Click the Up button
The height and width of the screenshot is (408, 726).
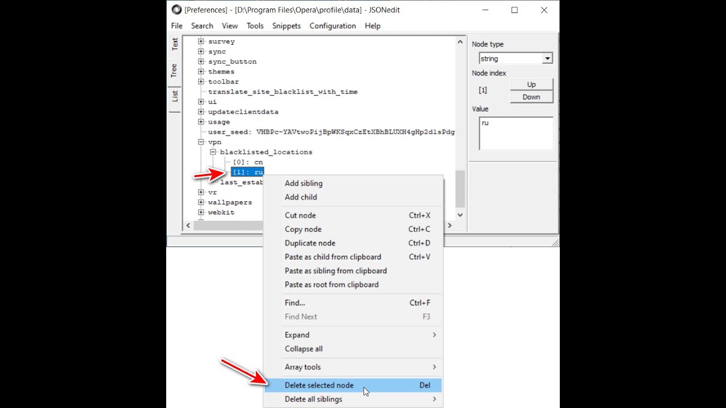tap(531, 84)
